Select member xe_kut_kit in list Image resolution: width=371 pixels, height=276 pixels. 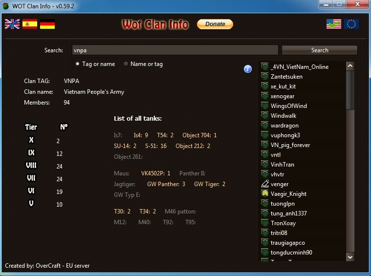[x=283, y=86]
